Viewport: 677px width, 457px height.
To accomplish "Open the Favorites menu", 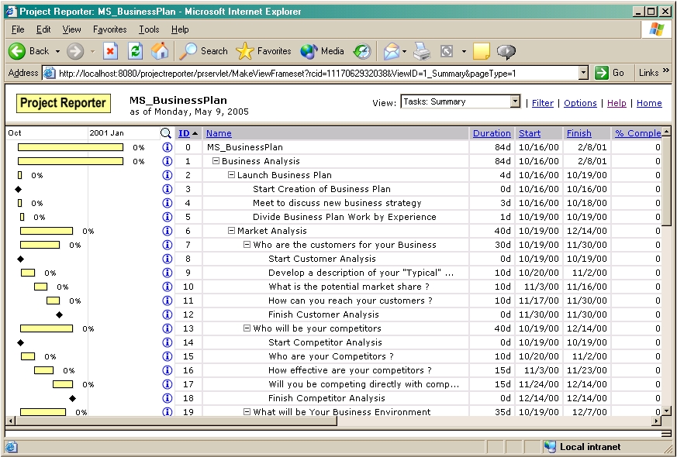I will click(x=109, y=29).
